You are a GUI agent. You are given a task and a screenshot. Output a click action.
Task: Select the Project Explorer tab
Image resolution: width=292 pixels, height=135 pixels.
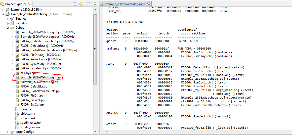click(16, 4)
